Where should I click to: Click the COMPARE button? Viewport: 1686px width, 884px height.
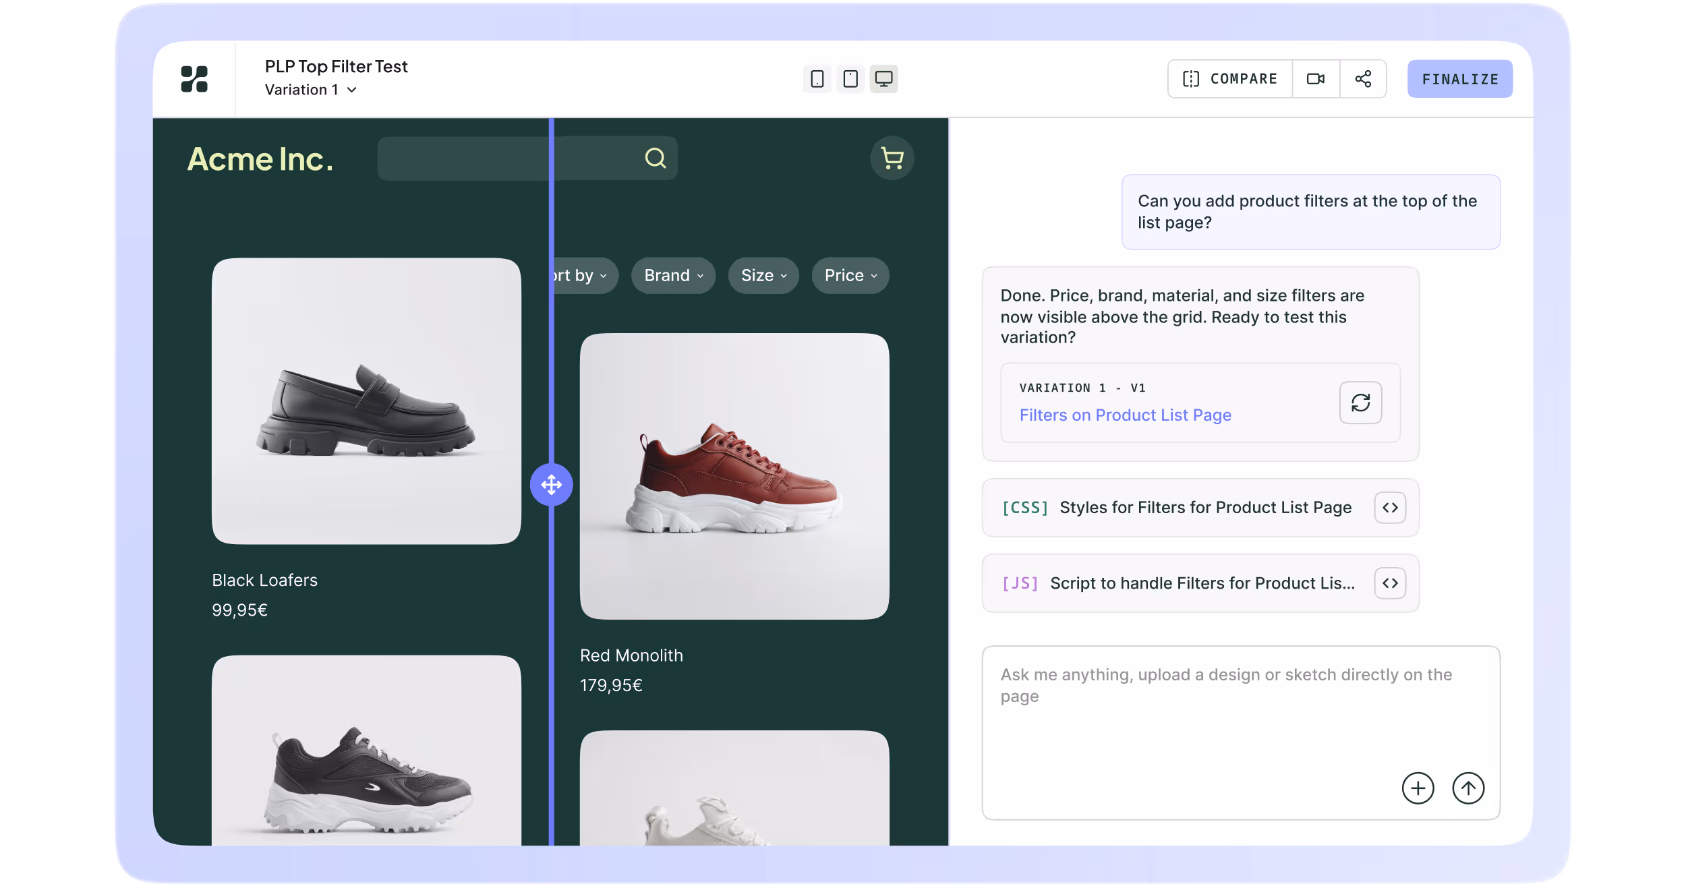click(1230, 79)
